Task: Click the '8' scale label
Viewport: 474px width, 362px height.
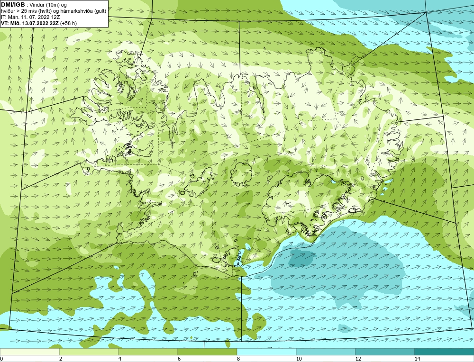Action: 238,359
